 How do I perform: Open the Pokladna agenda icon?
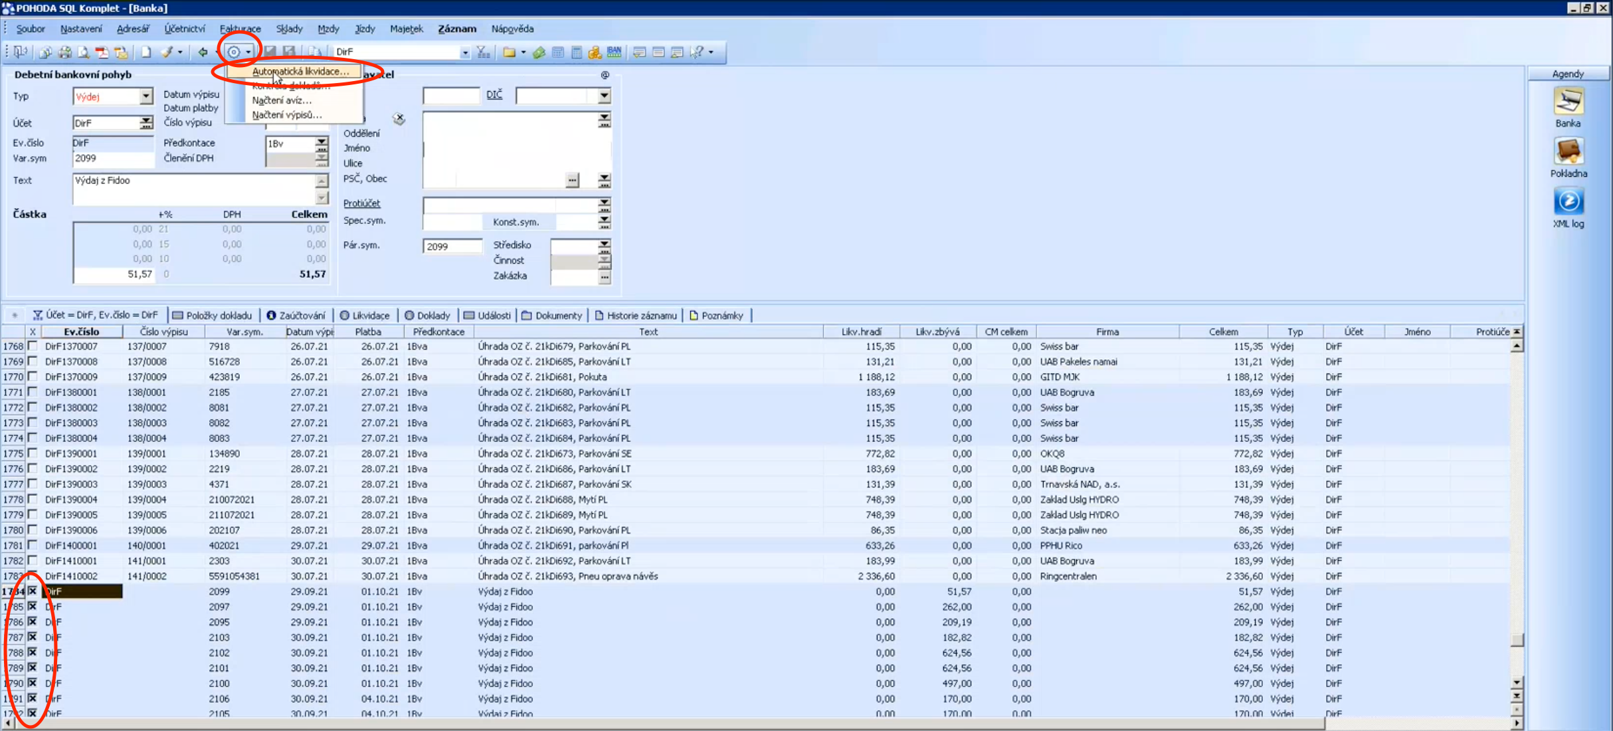1568,152
